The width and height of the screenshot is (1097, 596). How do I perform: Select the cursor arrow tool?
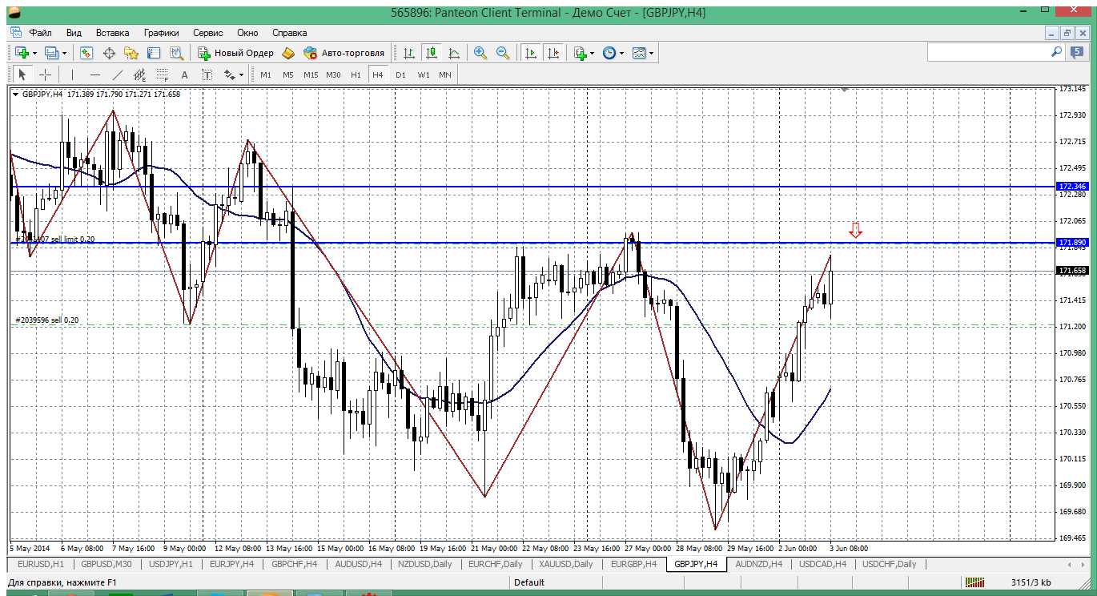point(22,74)
